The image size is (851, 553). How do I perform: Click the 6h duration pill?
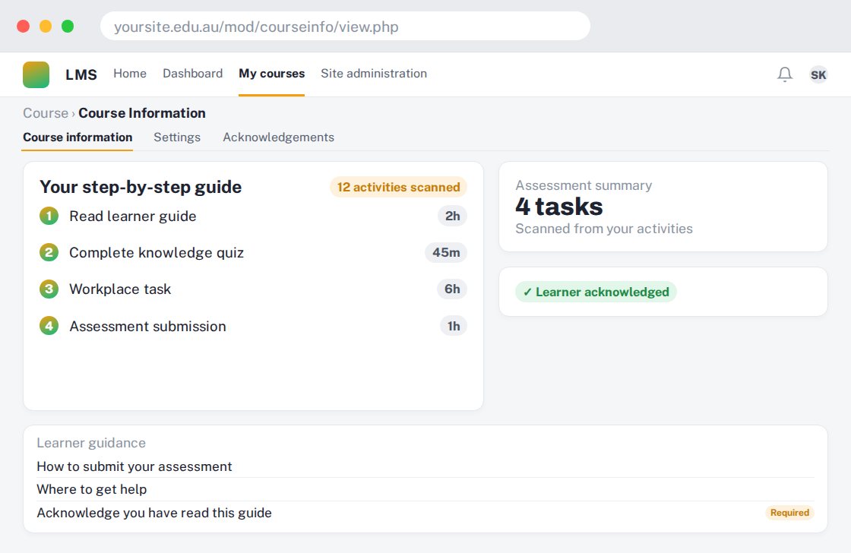[x=452, y=289]
